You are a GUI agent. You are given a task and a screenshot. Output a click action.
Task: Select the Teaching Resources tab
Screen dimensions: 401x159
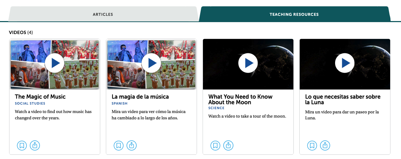click(x=294, y=14)
